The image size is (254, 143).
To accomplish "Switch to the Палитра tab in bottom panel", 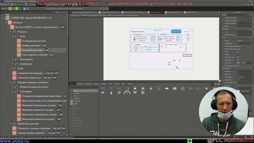I will pyautogui.click(x=72, y=84).
